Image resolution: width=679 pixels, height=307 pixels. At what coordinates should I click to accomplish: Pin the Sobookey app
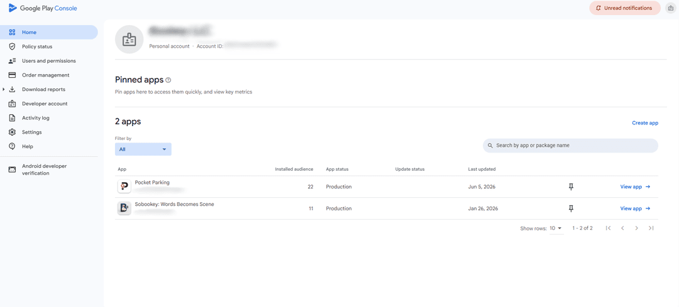[x=571, y=208]
